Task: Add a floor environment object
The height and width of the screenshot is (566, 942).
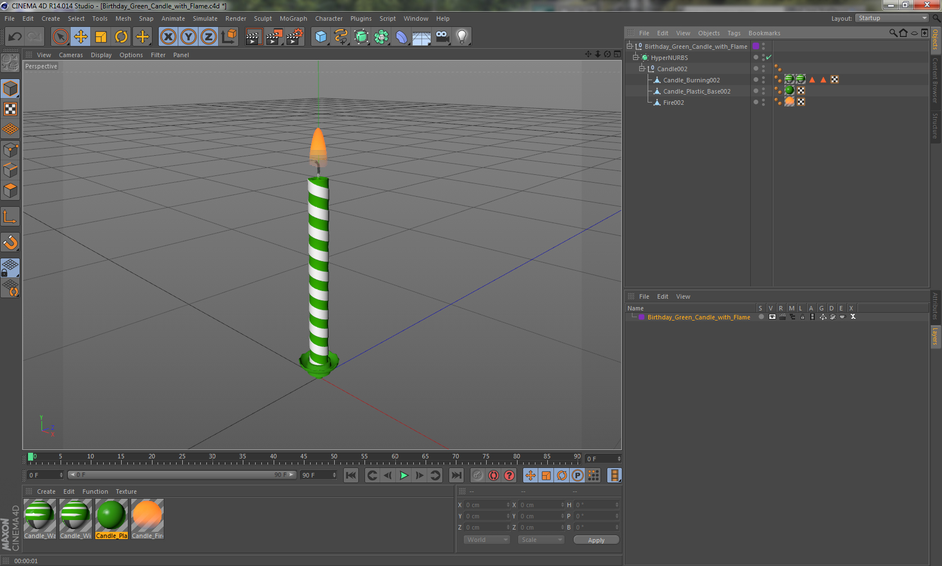Action: 422,37
